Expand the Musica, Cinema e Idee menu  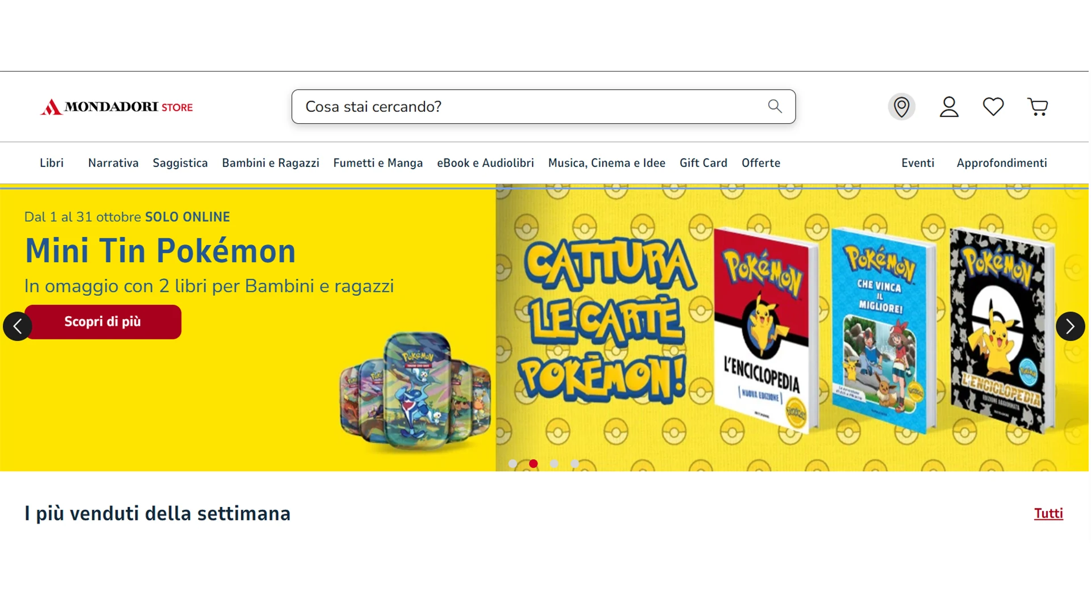[x=606, y=163]
